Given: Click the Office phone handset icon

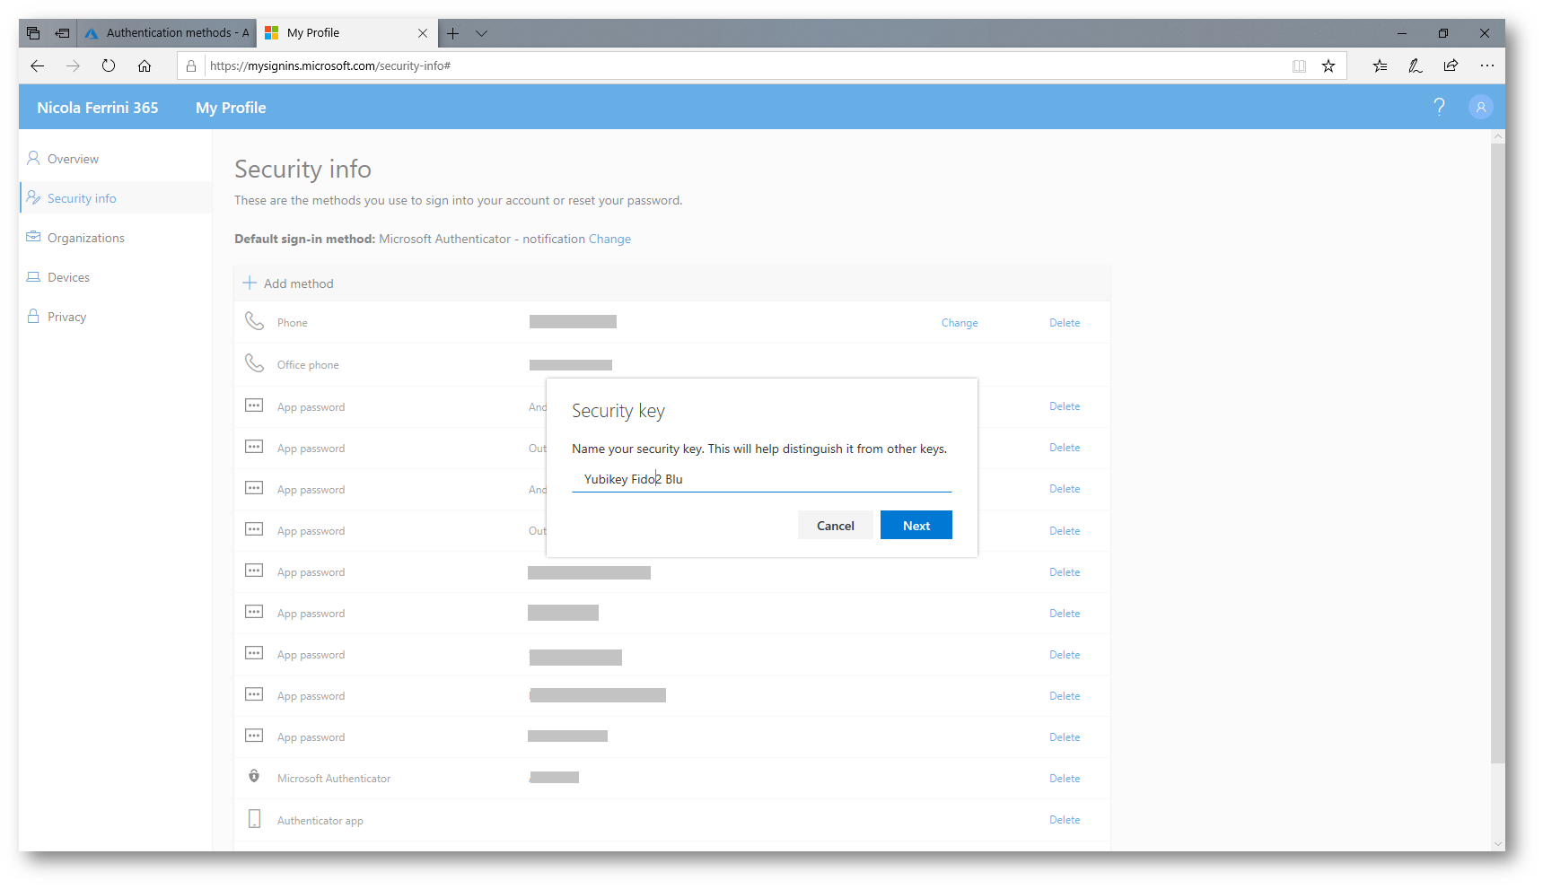Looking at the screenshot, I should [255, 363].
